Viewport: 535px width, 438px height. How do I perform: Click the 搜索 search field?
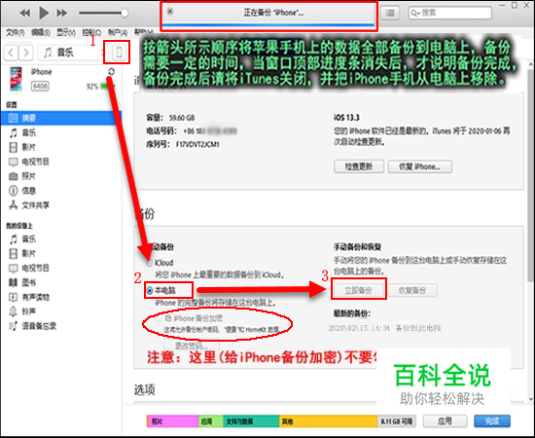(449, 13)
